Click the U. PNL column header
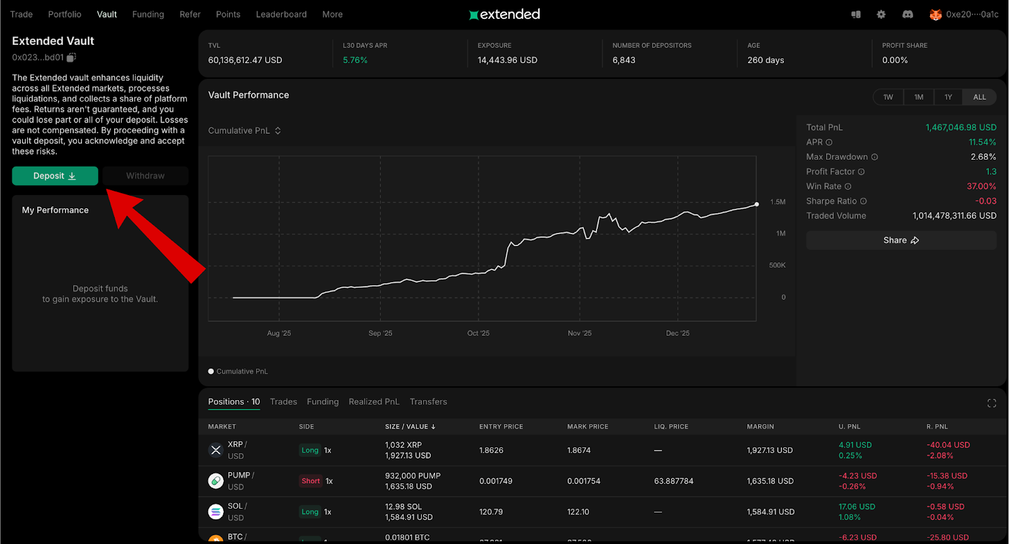This screenshot has width=1009, height=544. pos(849,427)
